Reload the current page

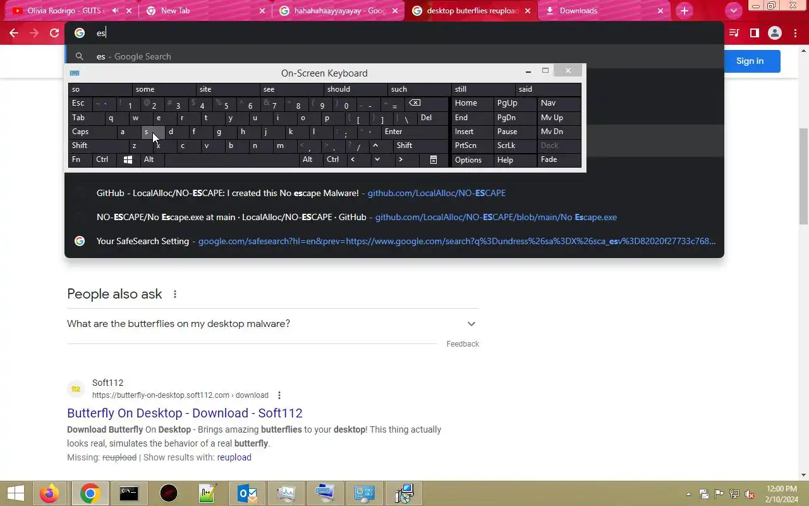54,33
